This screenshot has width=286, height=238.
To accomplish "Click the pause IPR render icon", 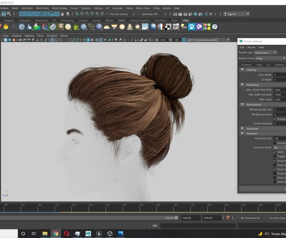I will coord(211,14).
